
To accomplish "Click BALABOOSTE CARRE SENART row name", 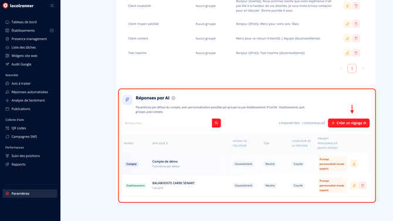I will click(174, 183).
